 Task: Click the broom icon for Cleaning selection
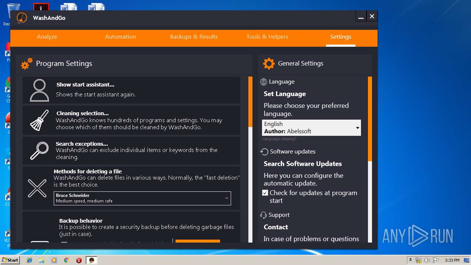pos(39,120)
